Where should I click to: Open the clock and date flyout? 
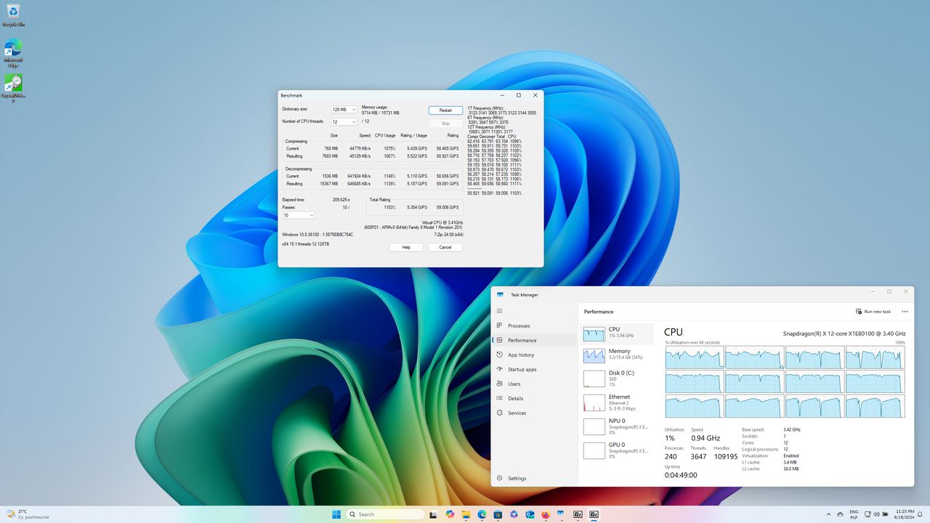[x=905, y=514]
